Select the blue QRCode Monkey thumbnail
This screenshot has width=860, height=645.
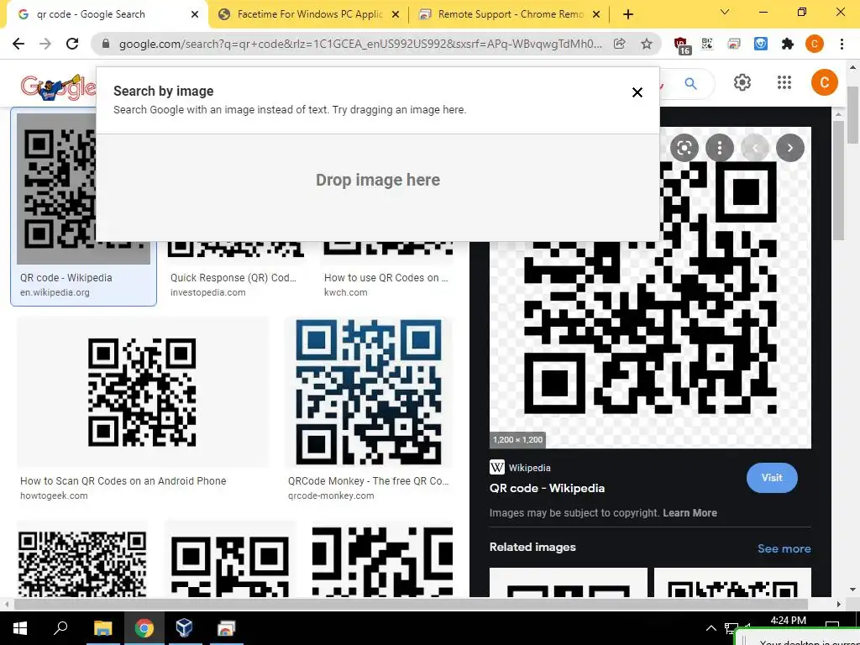pyautogui.click(x=369, y=392)
